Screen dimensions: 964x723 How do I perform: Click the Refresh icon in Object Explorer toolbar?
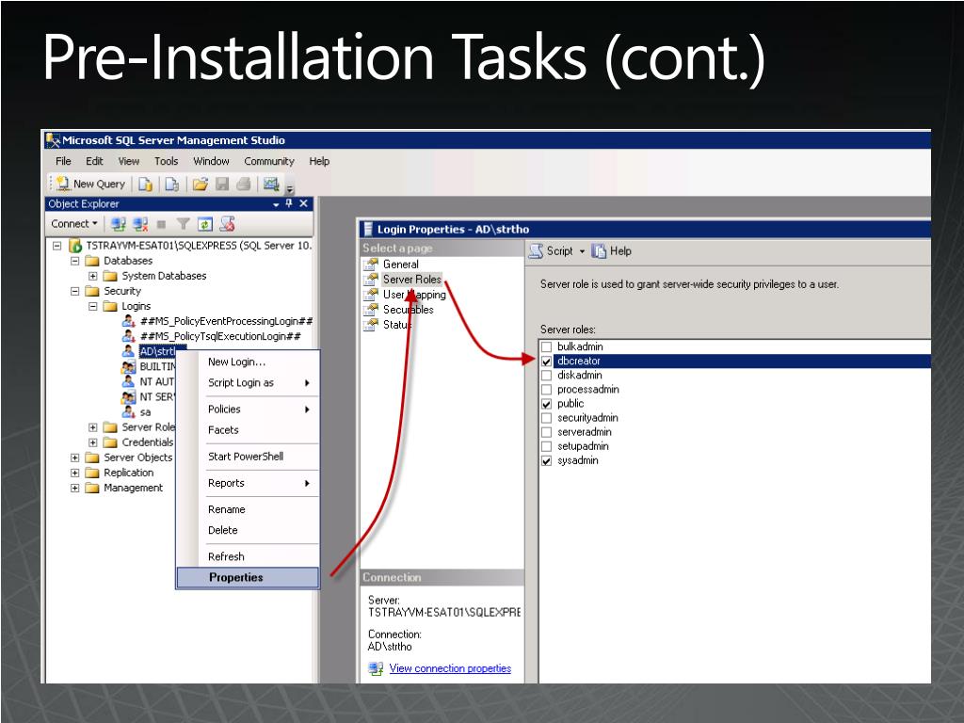tap(204, 224)
